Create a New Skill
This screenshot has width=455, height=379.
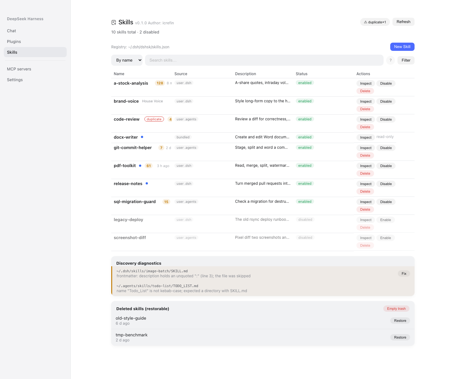[402, 47]
